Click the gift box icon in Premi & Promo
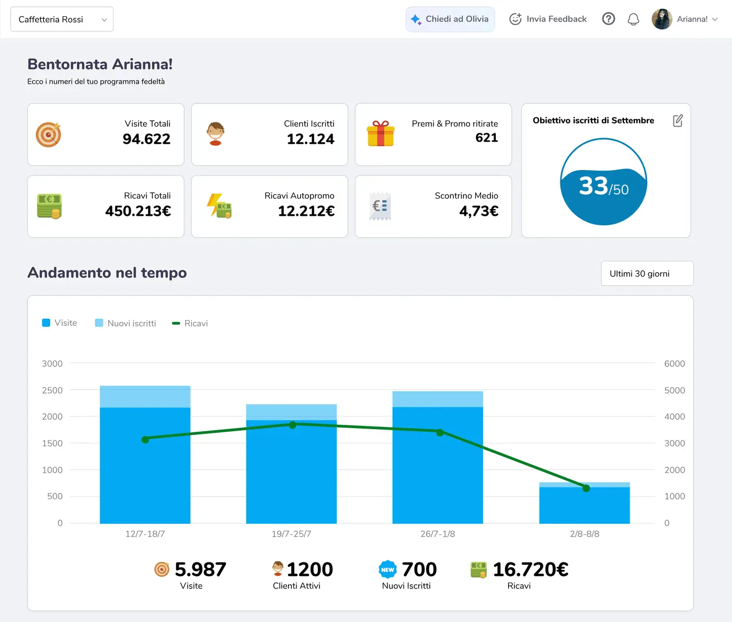Screen dimensions: 732x622 click(x=381, y=133)
